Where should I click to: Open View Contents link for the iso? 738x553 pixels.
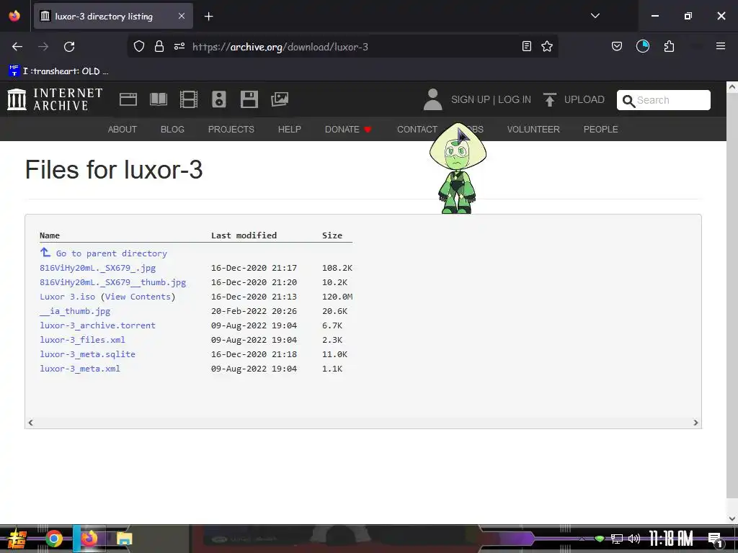[x=138, y=297]
